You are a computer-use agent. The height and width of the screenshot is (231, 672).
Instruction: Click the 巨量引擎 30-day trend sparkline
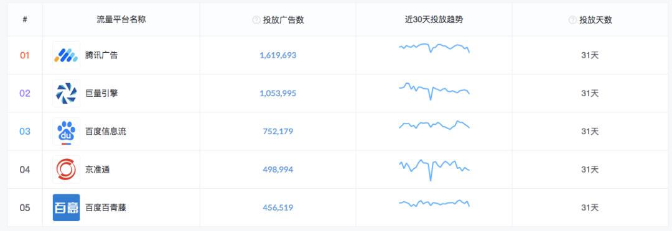click(434, 91)
